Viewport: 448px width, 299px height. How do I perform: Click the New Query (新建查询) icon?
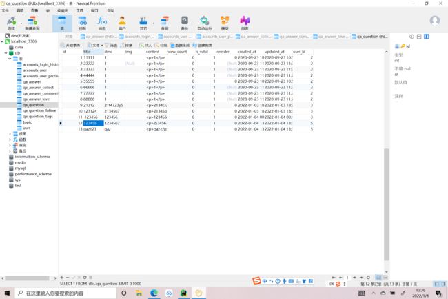pos(32,23)
